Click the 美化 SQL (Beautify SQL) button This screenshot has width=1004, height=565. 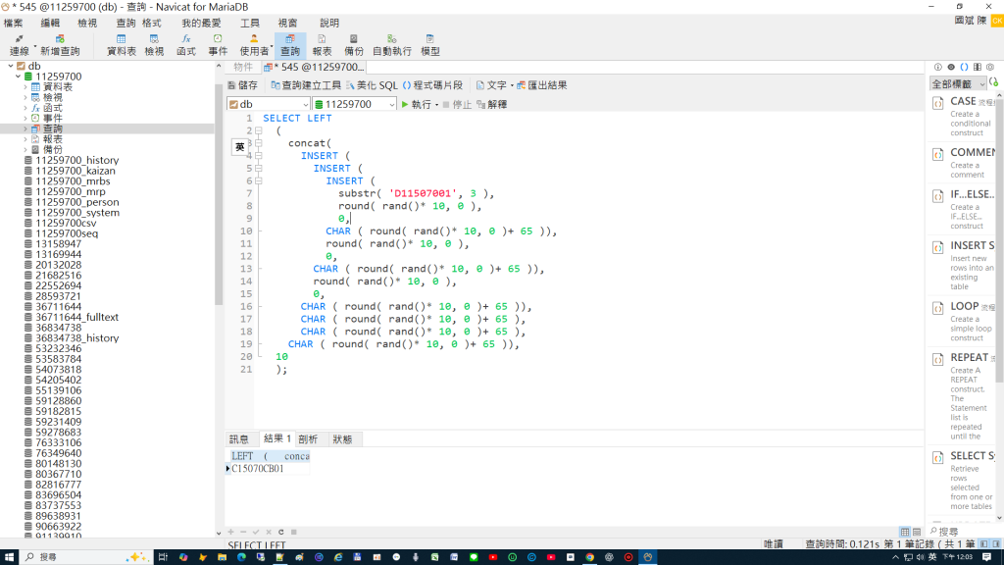372,85
